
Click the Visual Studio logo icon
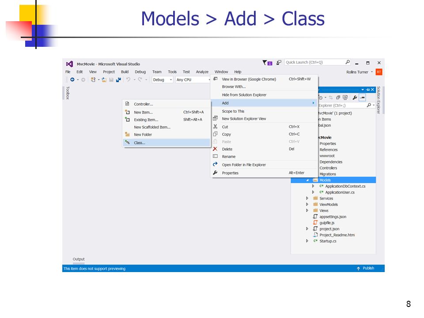69,64
